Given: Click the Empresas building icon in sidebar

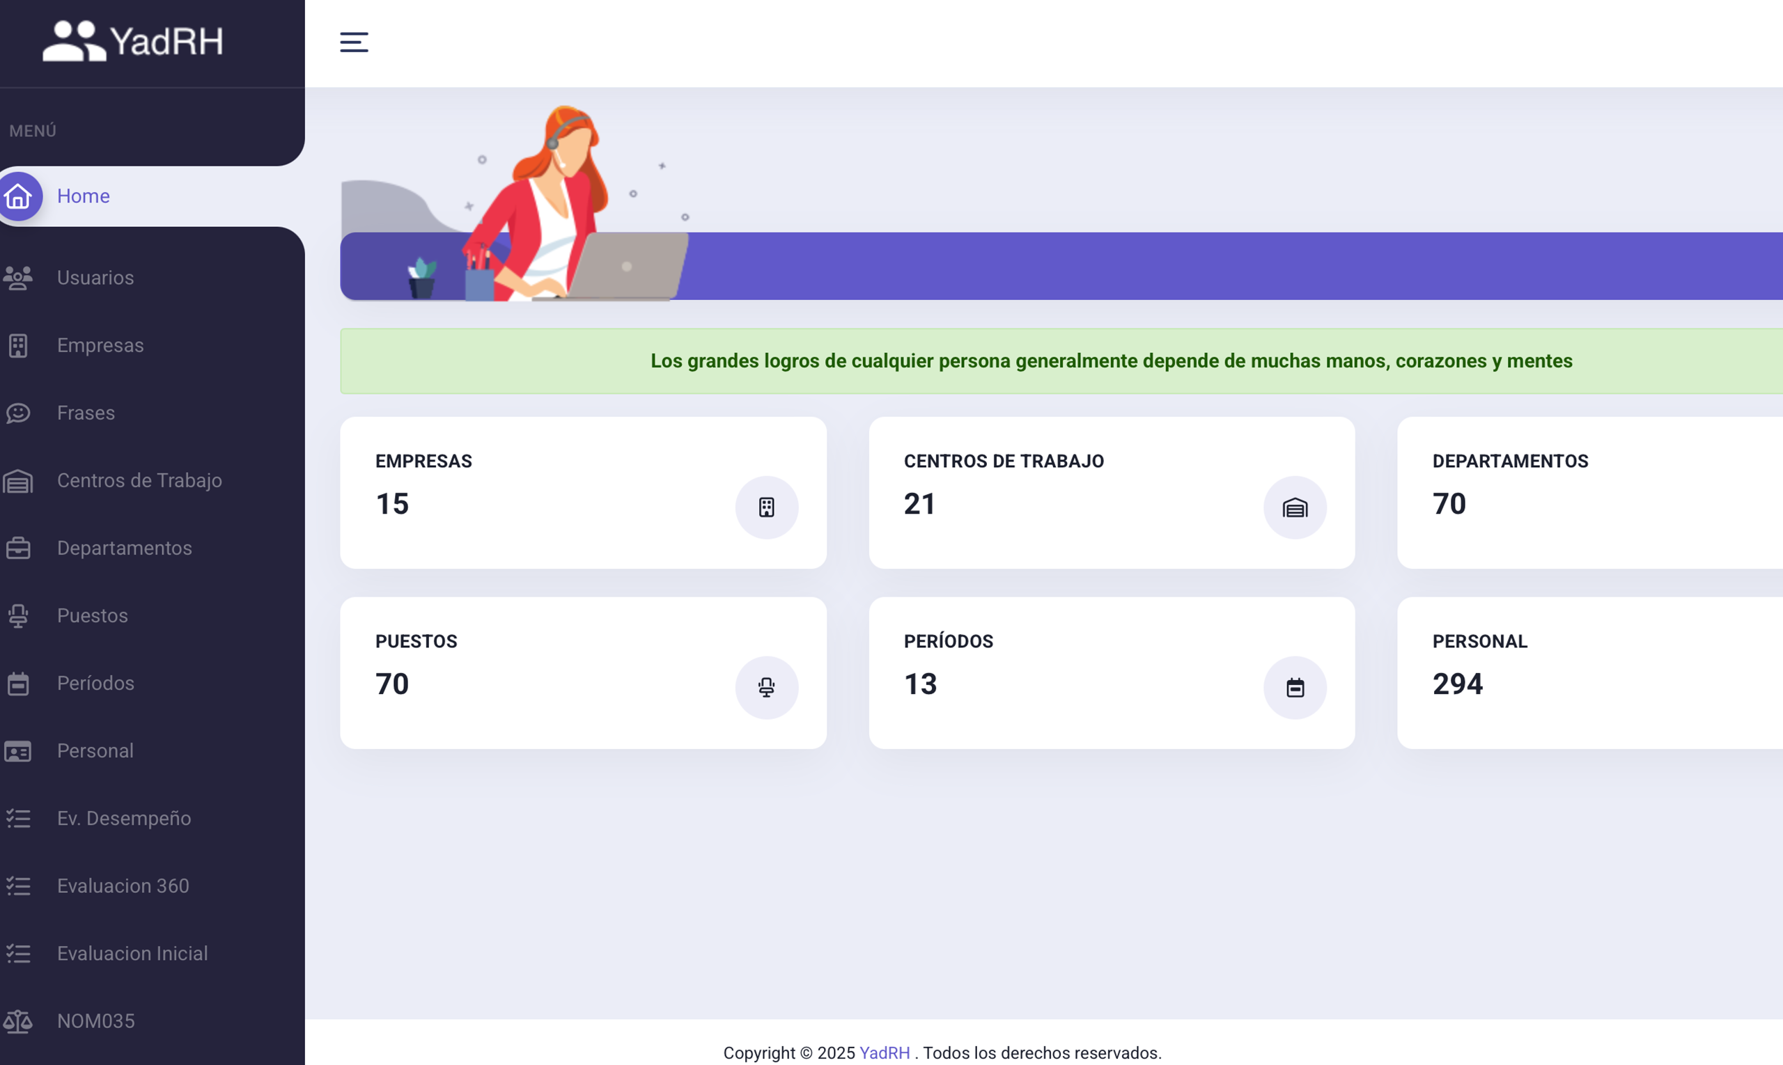Looking at the screenshot, I should [x=18, y=345].
